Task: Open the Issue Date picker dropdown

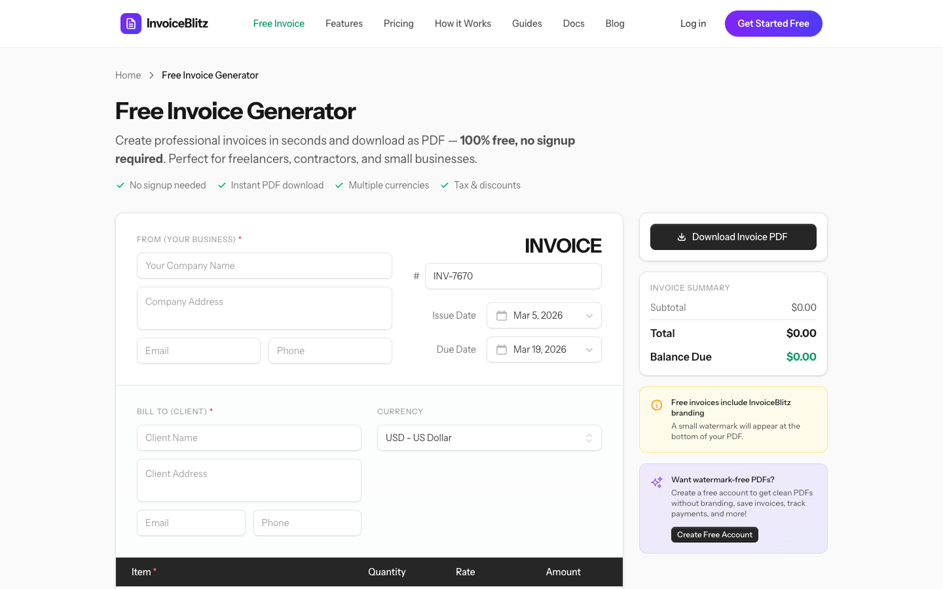Action: [x=589, y=315]
